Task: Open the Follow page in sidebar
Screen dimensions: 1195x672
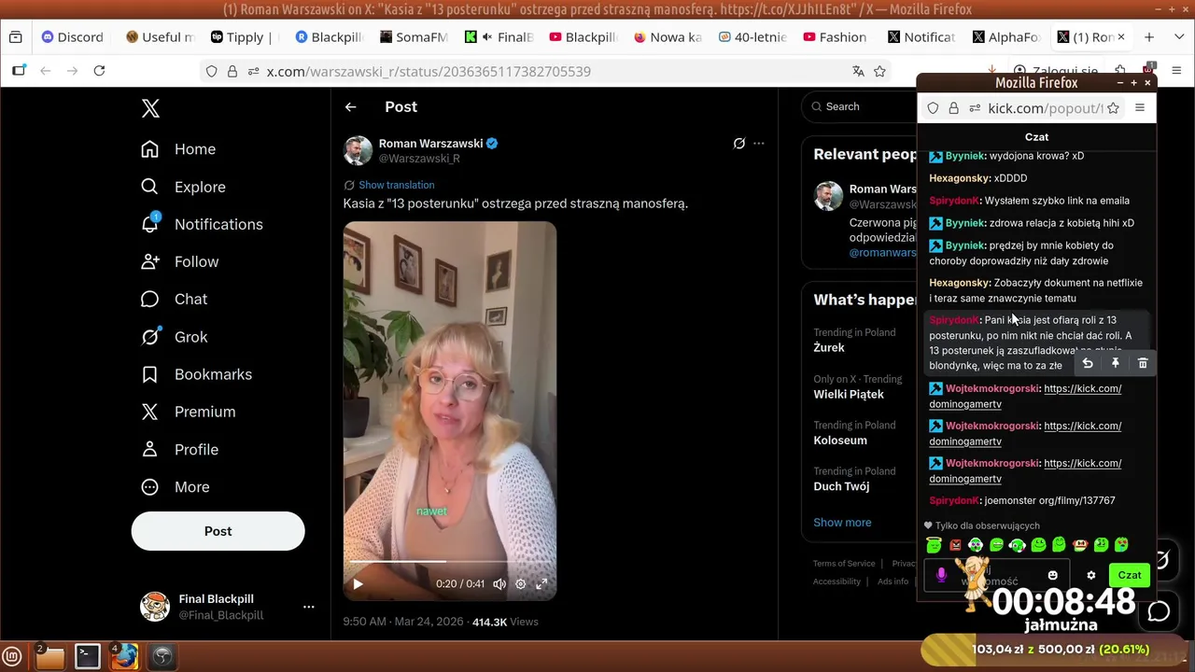Action: pos(179,261)
